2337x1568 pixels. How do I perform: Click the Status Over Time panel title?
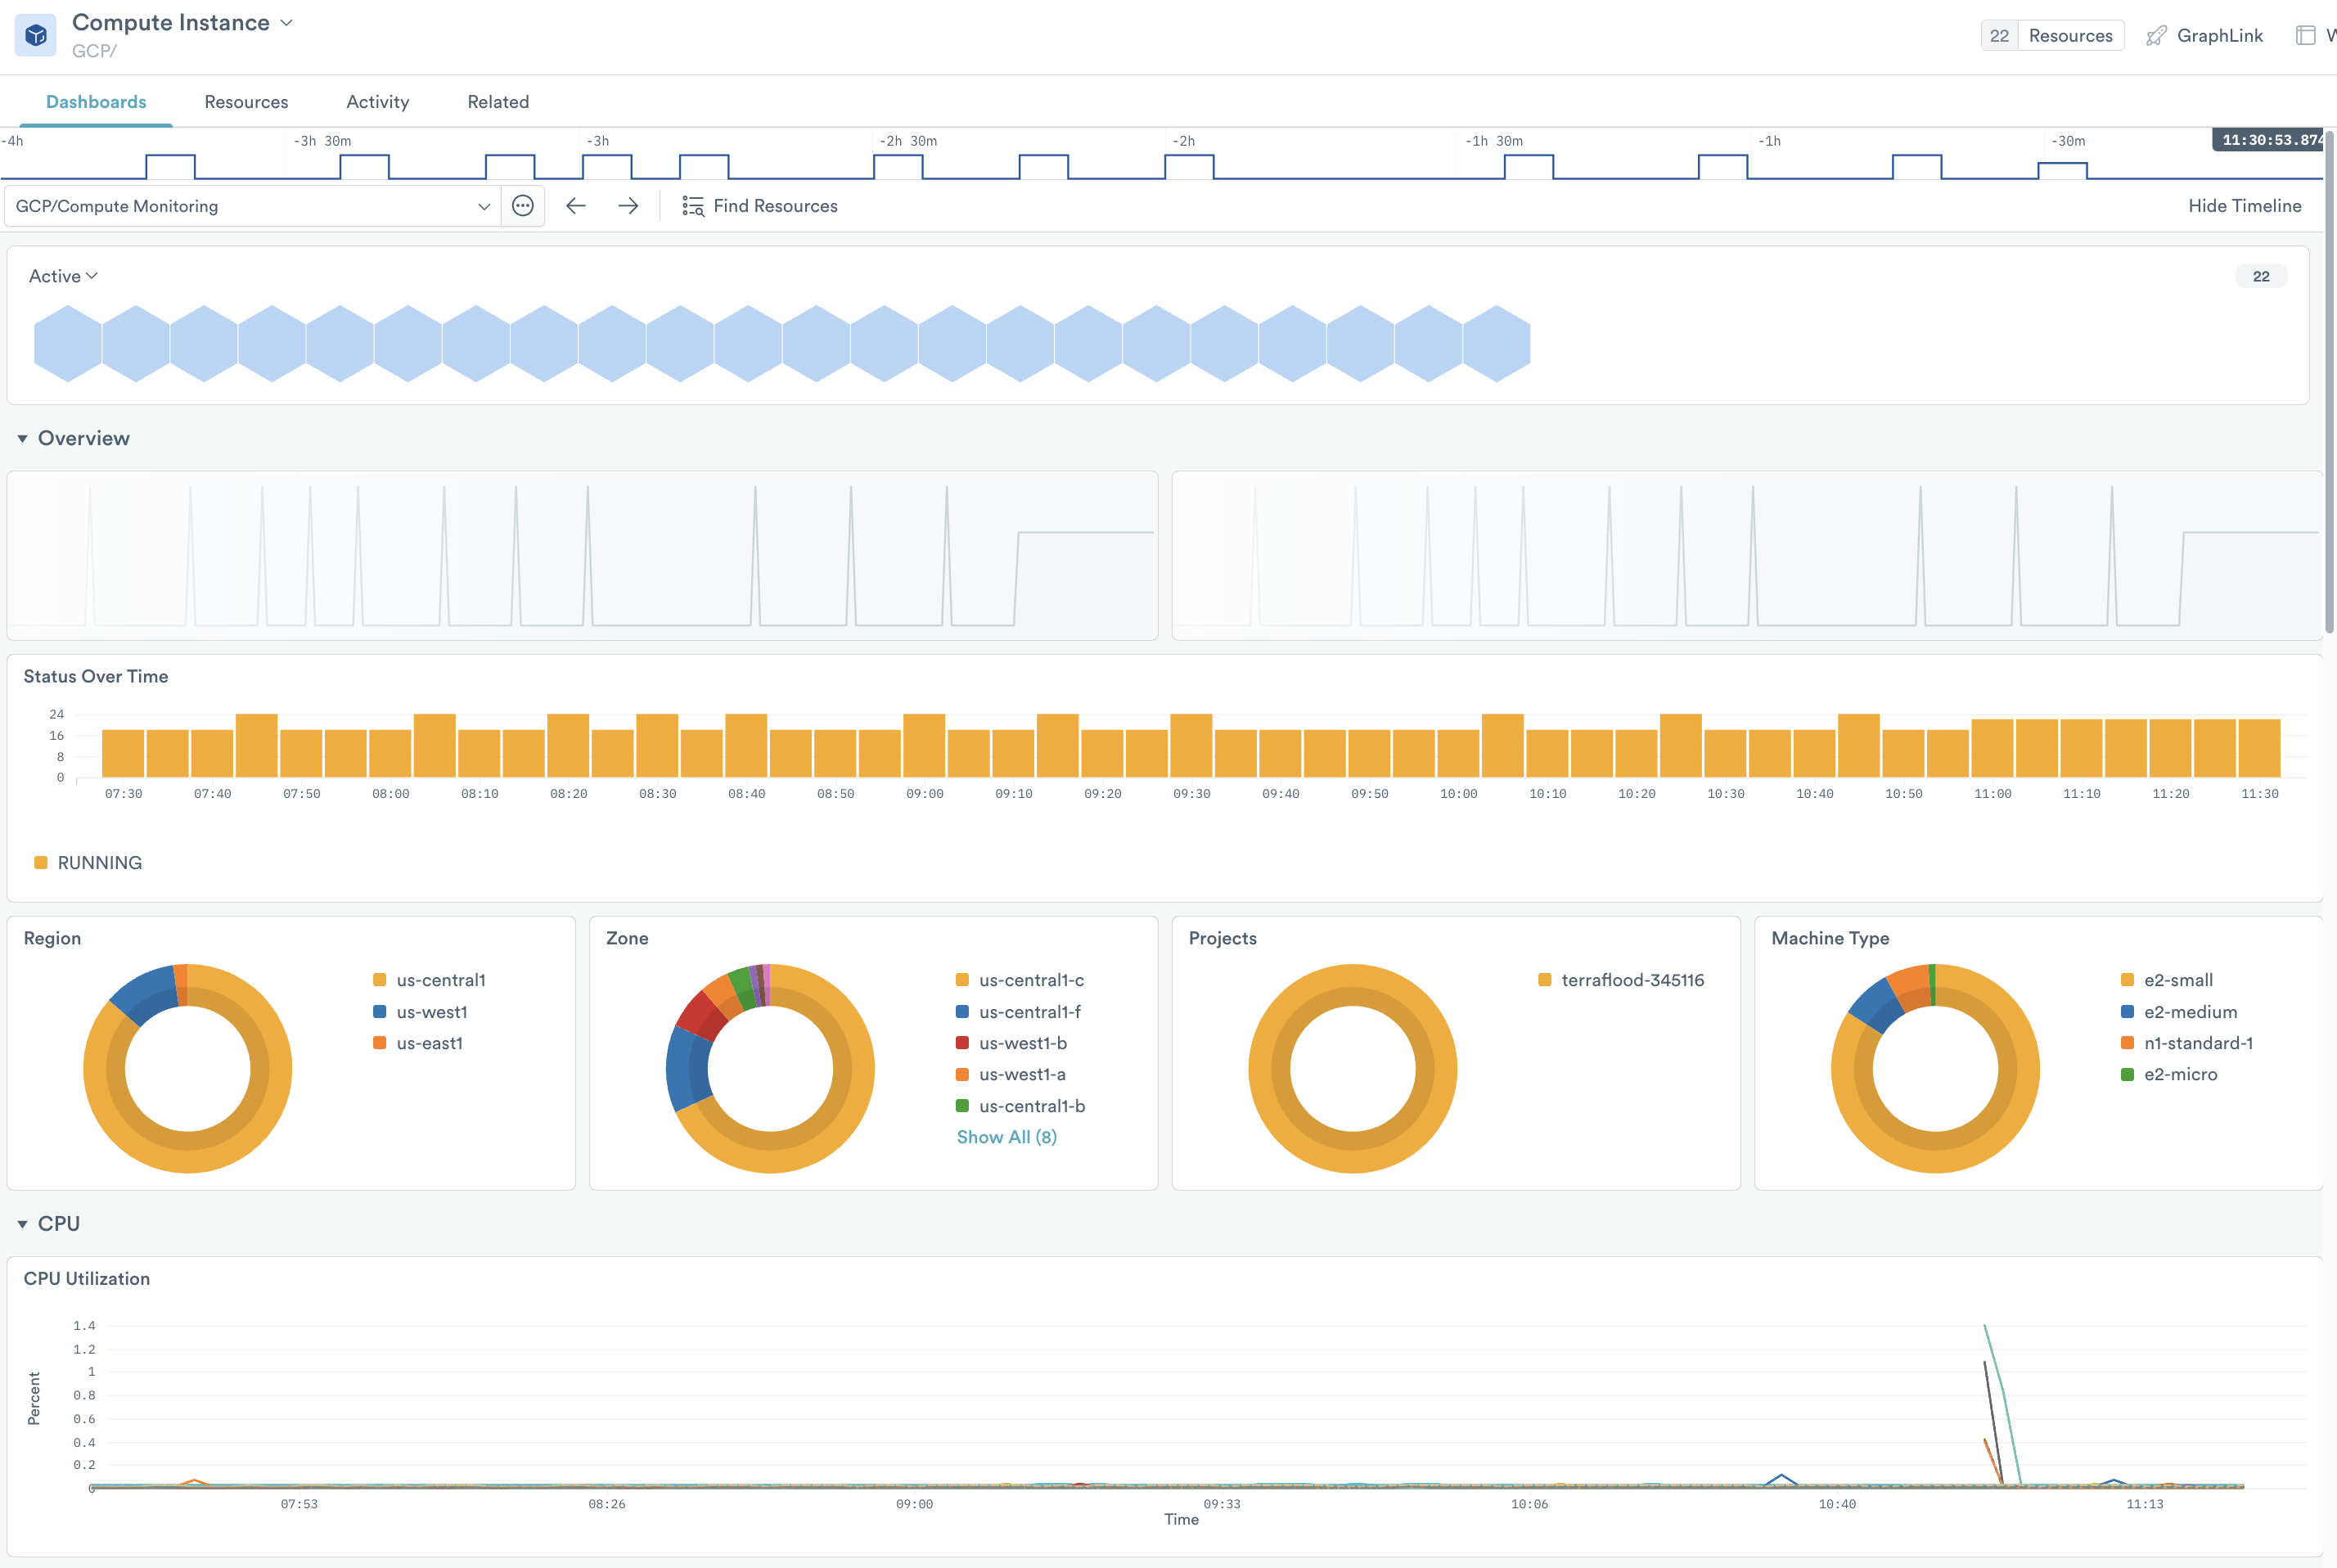pos(96,677)
